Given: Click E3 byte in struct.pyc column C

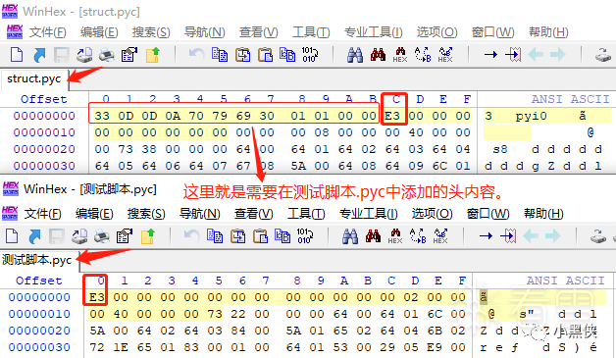Looking at the screenshot, I should click(x=392, y=116).
